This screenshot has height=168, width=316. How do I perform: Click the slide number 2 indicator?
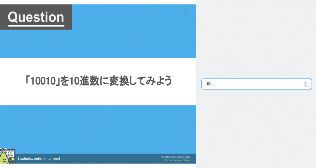[187, 12]
